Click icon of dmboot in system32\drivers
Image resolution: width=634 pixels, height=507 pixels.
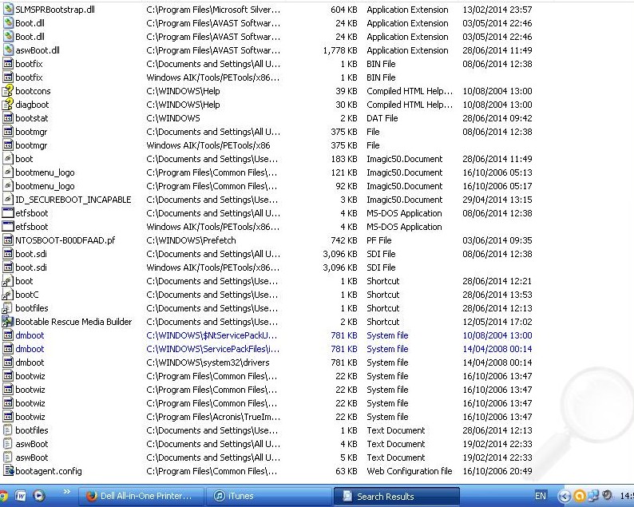(8, 362)
